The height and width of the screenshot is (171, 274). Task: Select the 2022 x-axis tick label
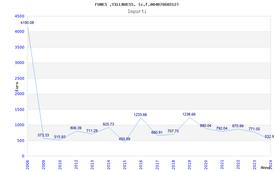(238, 164)
